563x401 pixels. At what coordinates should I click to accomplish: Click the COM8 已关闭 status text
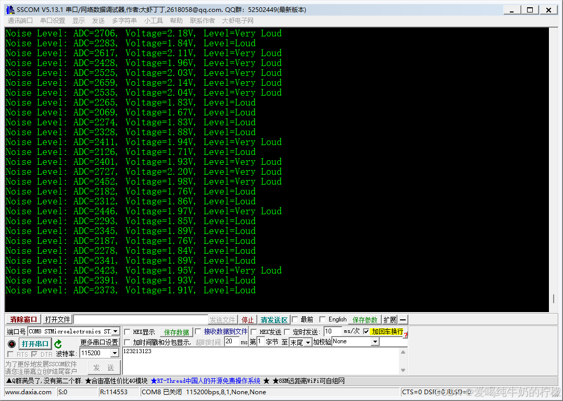tap(161, 392)
